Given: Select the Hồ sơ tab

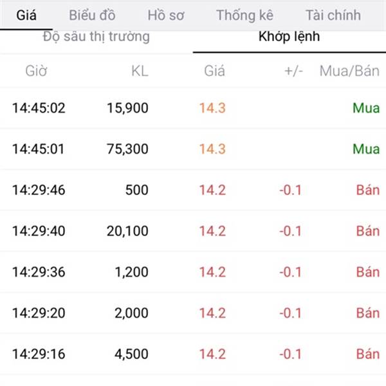Looking at the screenshot, I should [165, 15].
